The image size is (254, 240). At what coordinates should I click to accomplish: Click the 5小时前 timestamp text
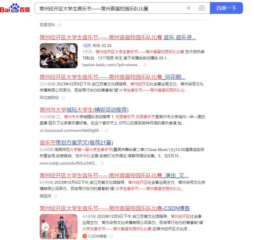tap(46, 150)
